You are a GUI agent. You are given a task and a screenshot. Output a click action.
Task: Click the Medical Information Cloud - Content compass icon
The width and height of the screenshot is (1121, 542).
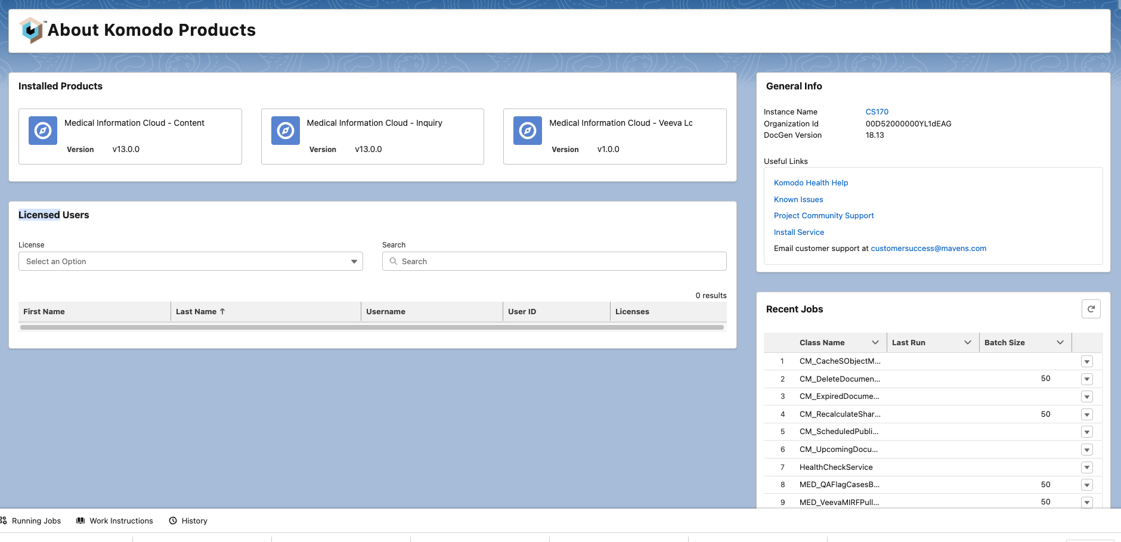click(x=43, y=131)
